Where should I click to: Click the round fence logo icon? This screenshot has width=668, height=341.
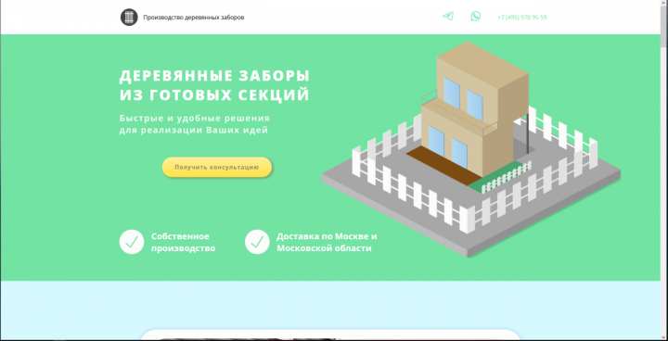tap(129, 18)
